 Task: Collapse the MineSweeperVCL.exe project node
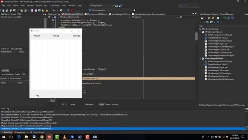pyautogui.click(x=200, y=32)
